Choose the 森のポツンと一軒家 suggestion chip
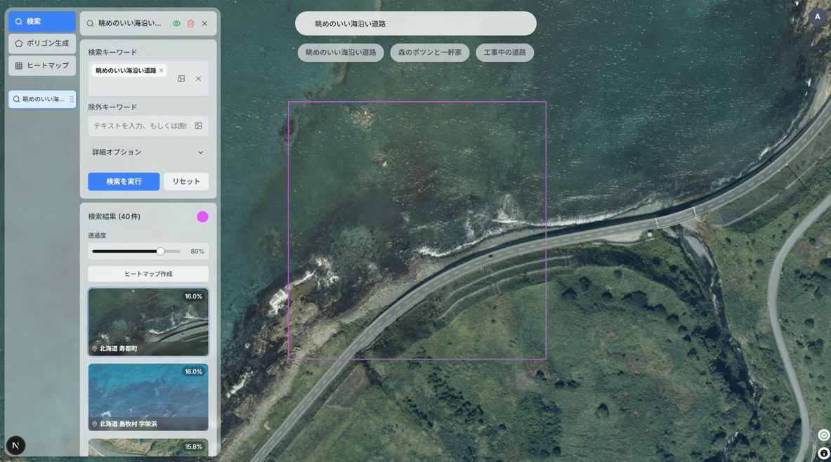831x462 pixels. click(x=429, y=53)
